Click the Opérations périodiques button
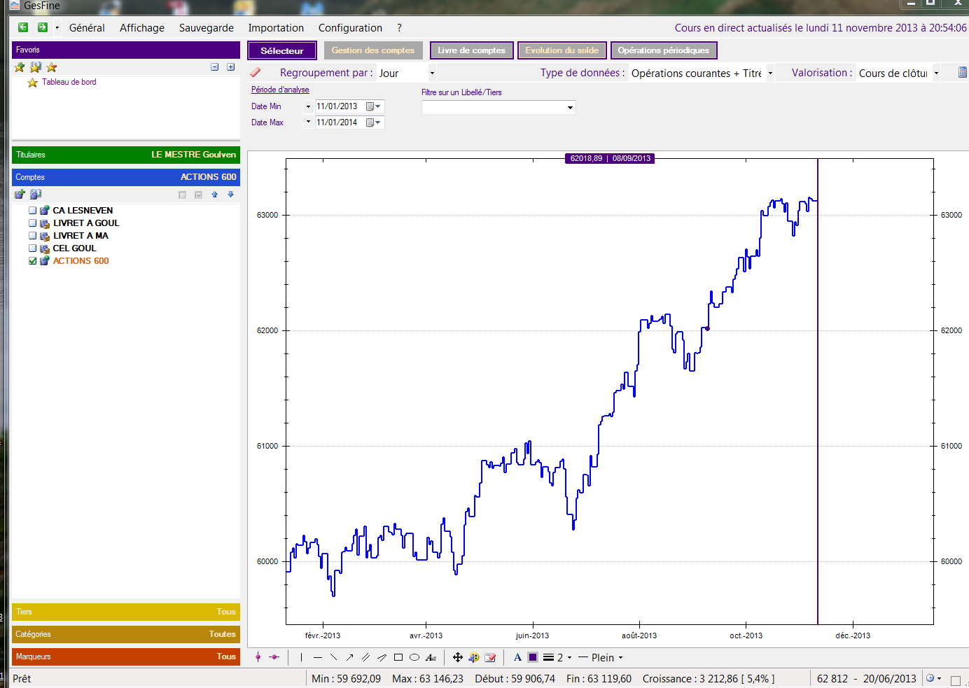 663,50
